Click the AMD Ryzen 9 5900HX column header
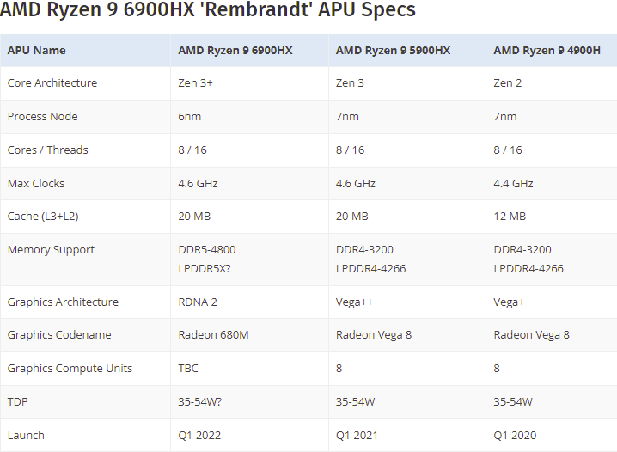 tap(393, 50)
